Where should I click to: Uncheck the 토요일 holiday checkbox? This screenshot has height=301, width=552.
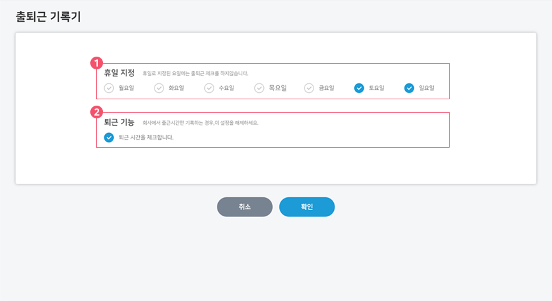359,88
